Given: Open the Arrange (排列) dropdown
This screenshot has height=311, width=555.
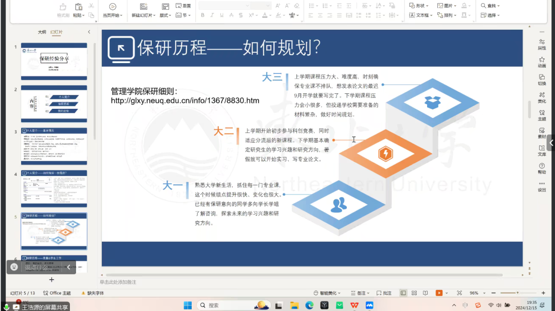Looking at the screenshot, I should click(447, 15).
